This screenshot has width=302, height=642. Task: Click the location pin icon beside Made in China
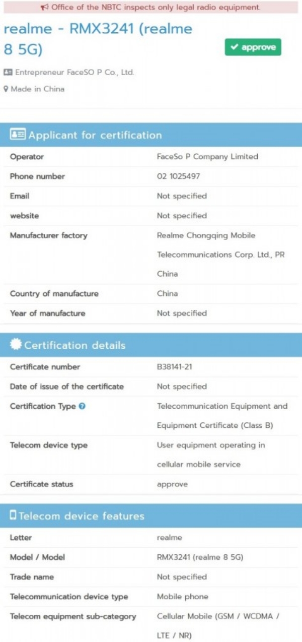(x=6, y=89)
